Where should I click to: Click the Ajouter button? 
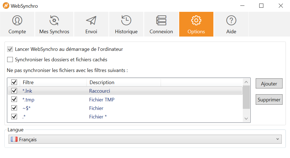(x=269, y=84)
